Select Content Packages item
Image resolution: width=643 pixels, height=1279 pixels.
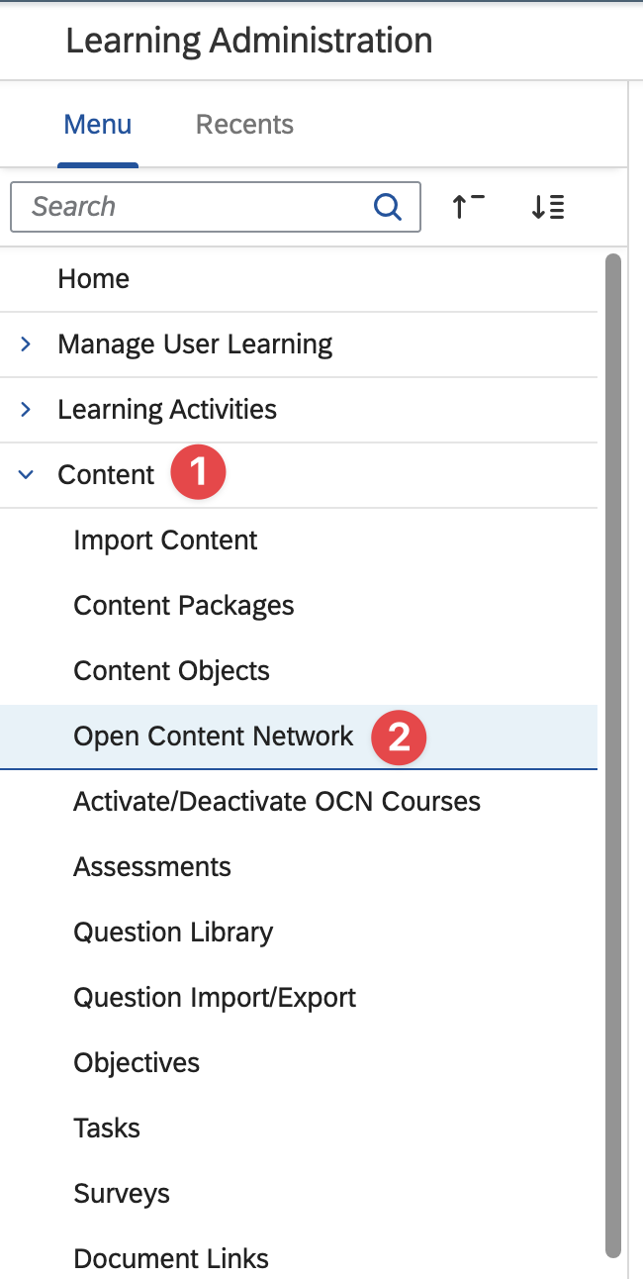184,606
